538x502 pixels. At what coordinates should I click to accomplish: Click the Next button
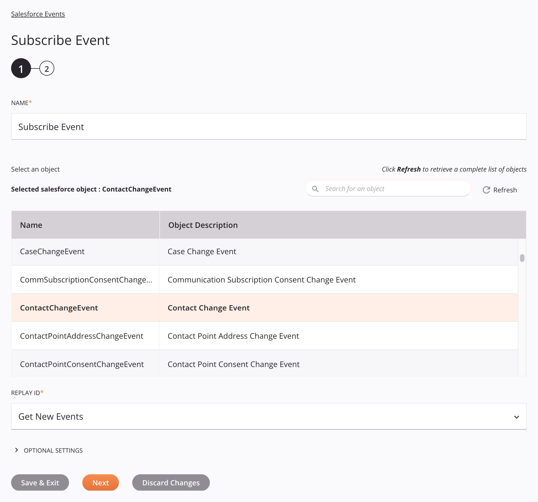click(100, 482)
